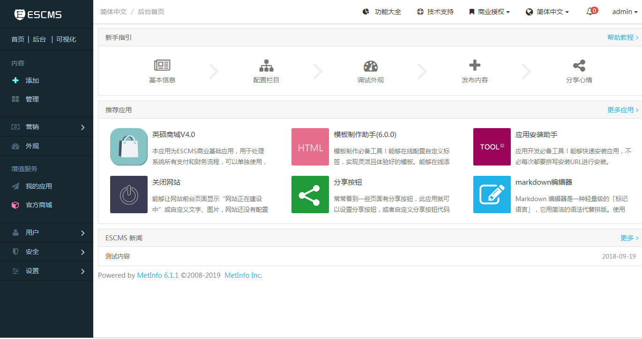Expand the 设置 sidebar menu arrow
Screen dimensions: 642x339
(83, 271)
